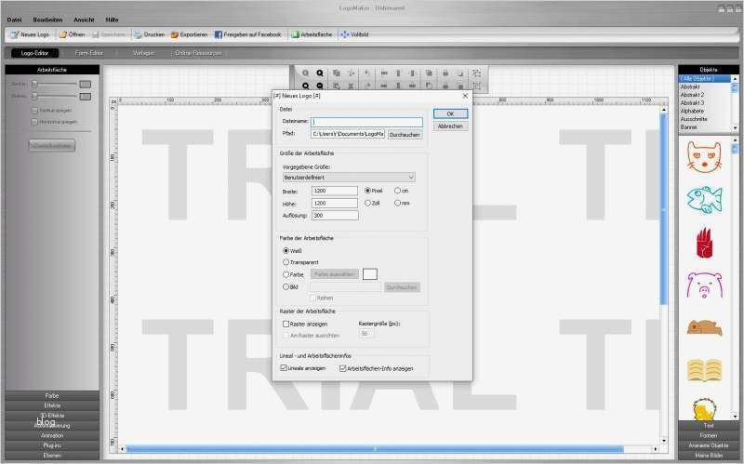
Task: Click the Breite input field
Action: pyautogui.click(x=335, y=191)
